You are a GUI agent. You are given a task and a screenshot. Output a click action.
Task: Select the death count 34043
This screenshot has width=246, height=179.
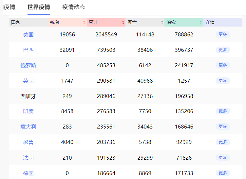(145, 127)
